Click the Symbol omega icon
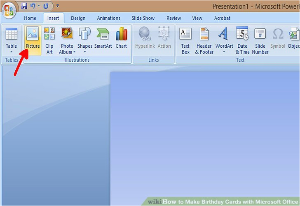This screenshot has width=300, height=206. 278,34
